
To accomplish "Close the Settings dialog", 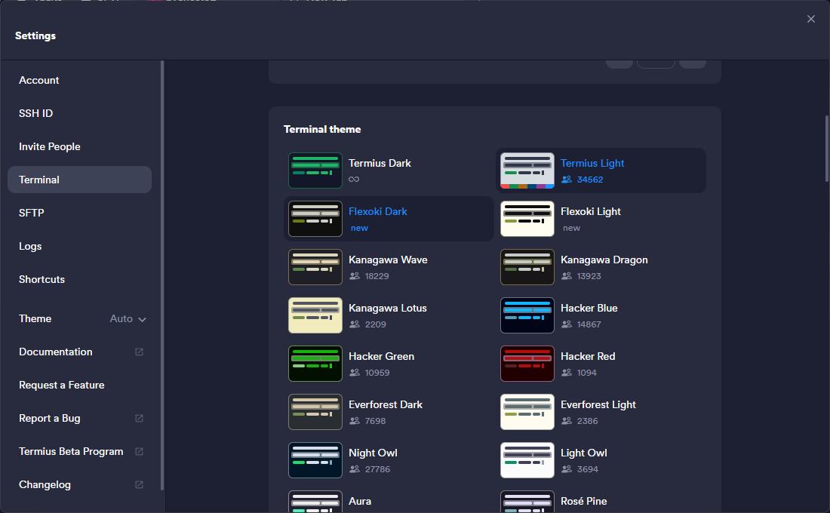I will pos(811,19).
